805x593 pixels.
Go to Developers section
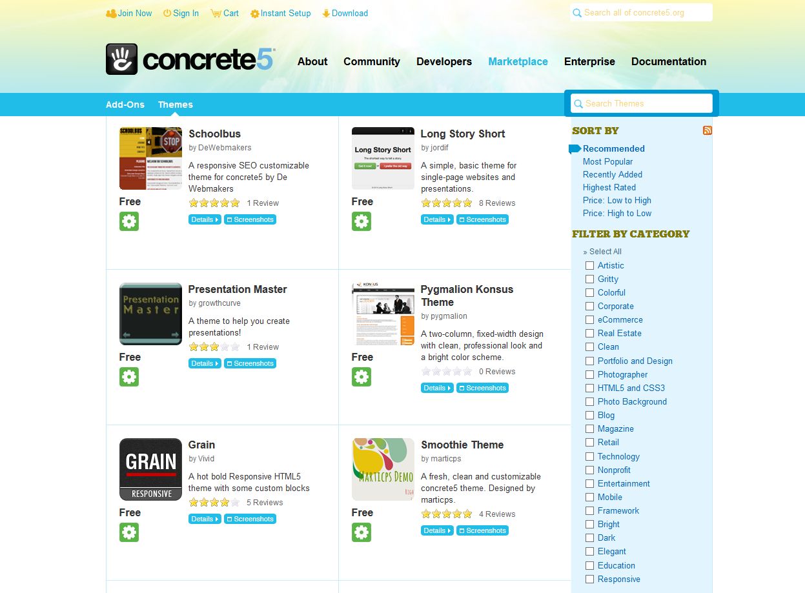[444, 62]
